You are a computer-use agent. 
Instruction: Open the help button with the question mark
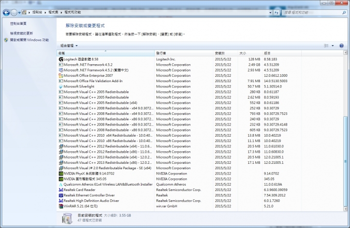341,46
